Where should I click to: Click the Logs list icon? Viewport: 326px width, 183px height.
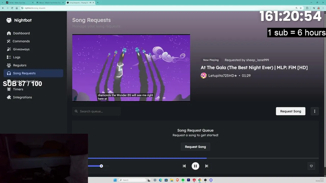[x=9, y=57]
